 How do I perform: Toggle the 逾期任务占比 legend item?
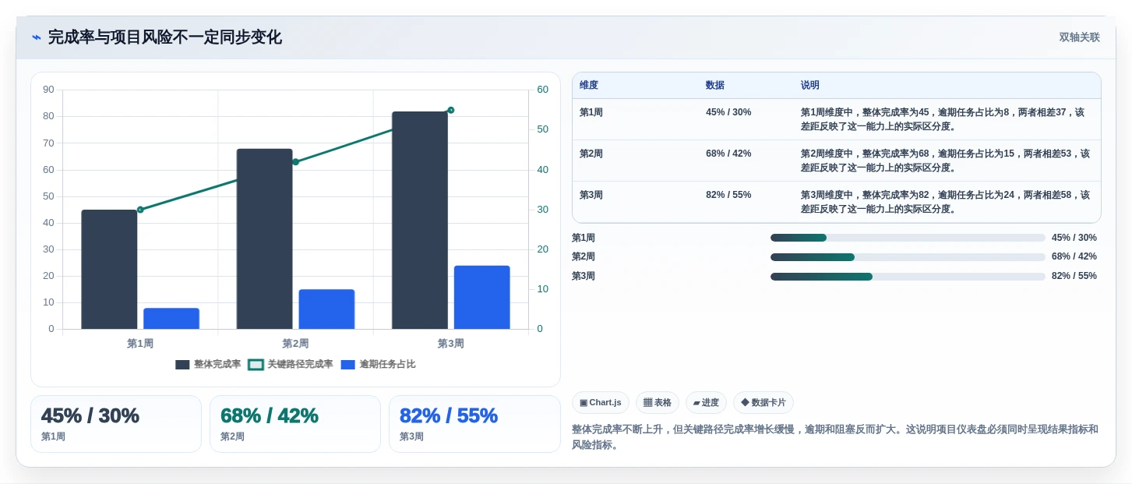coord(378,364)
